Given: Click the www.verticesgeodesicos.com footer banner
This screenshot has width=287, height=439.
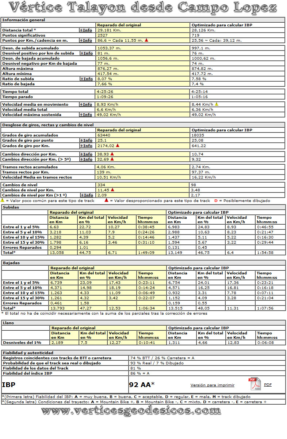Looking at the screenshot, I should [131, 411].
